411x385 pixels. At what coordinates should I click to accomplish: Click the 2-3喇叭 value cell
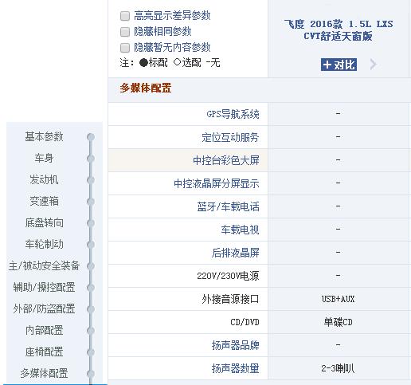(x=338, y=368)
